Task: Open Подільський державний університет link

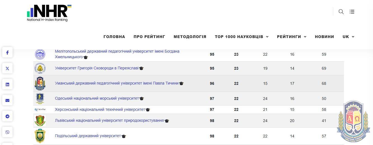Action: (x=88, y=136)
